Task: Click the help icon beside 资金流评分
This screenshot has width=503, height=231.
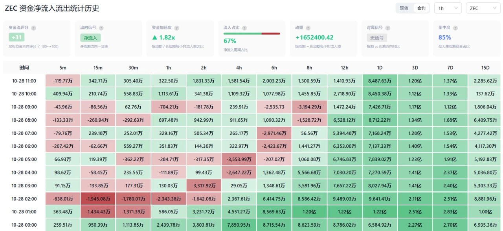Action: [33, 28]
